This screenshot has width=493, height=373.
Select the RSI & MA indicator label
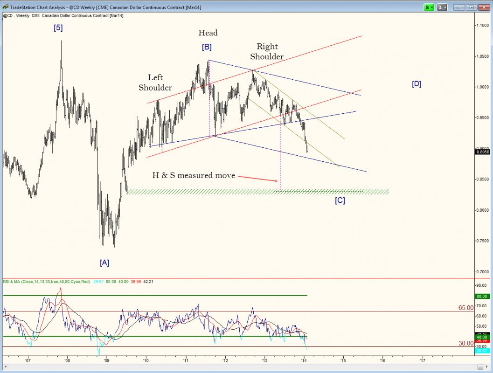[47, 282]
